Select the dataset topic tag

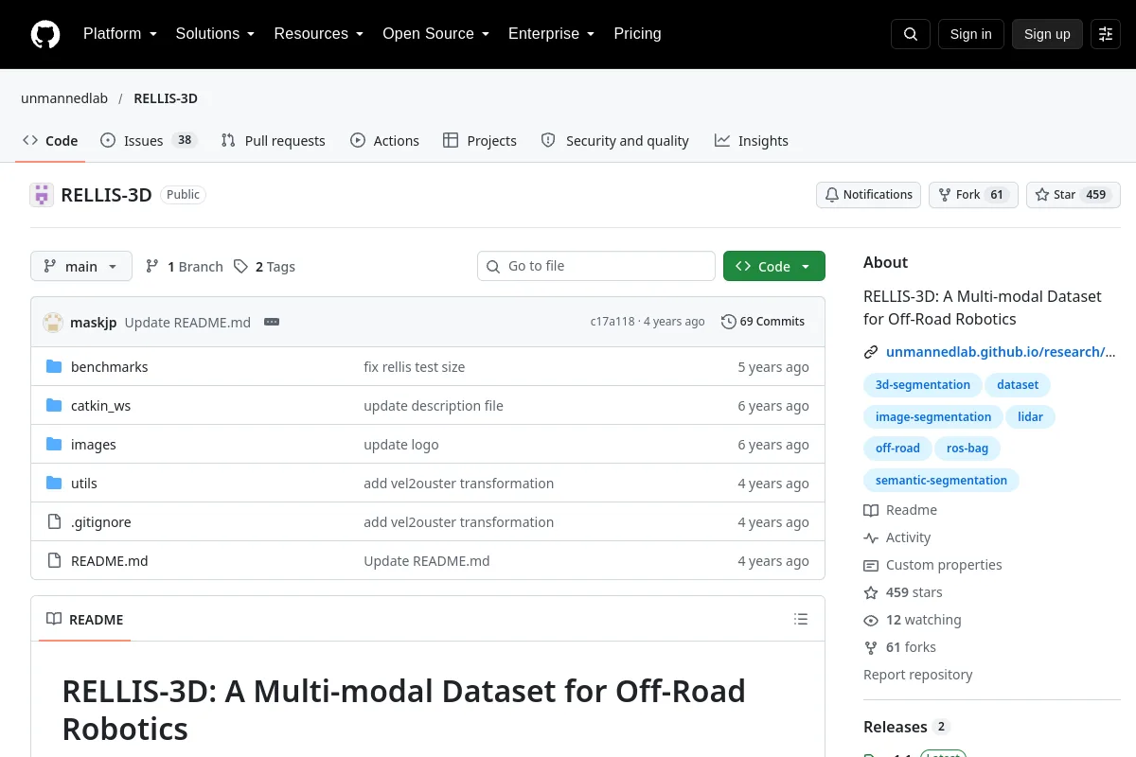point(1018,385)
